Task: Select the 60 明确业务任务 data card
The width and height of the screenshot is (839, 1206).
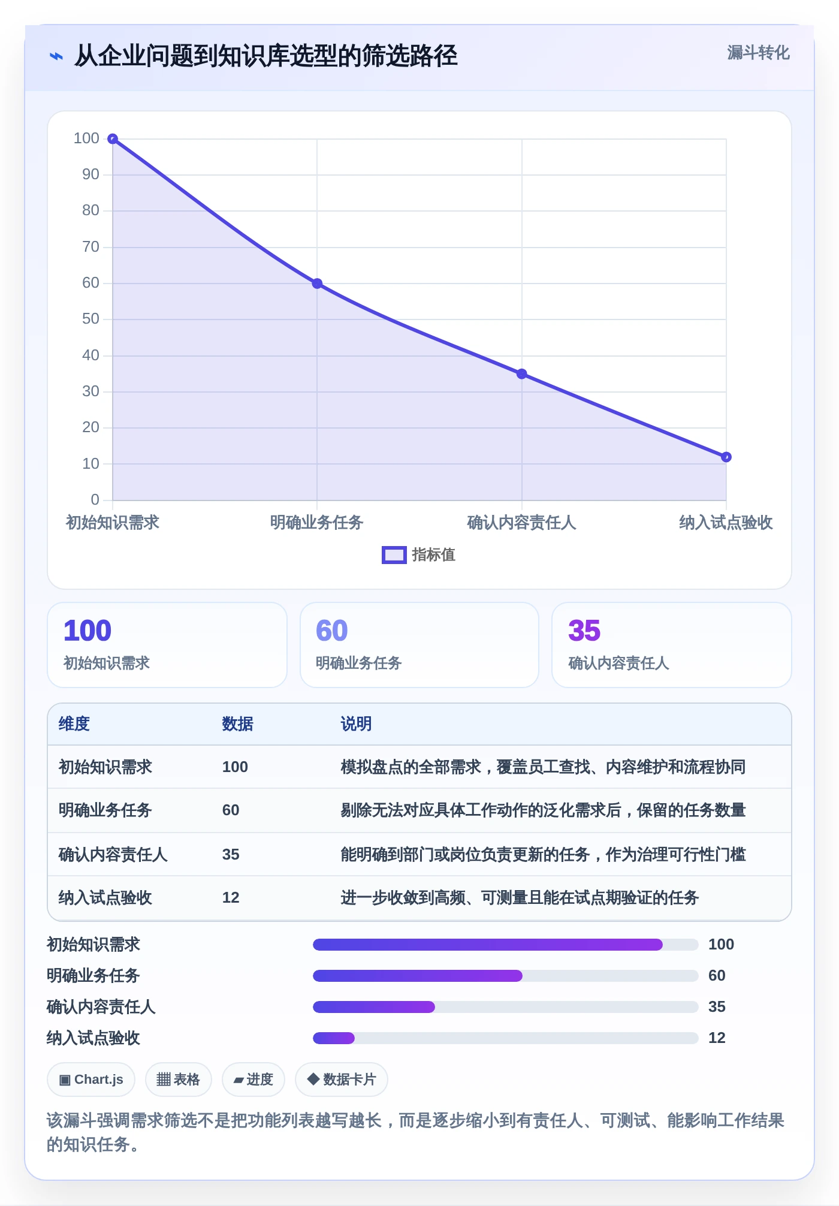Action: [419, 645]
